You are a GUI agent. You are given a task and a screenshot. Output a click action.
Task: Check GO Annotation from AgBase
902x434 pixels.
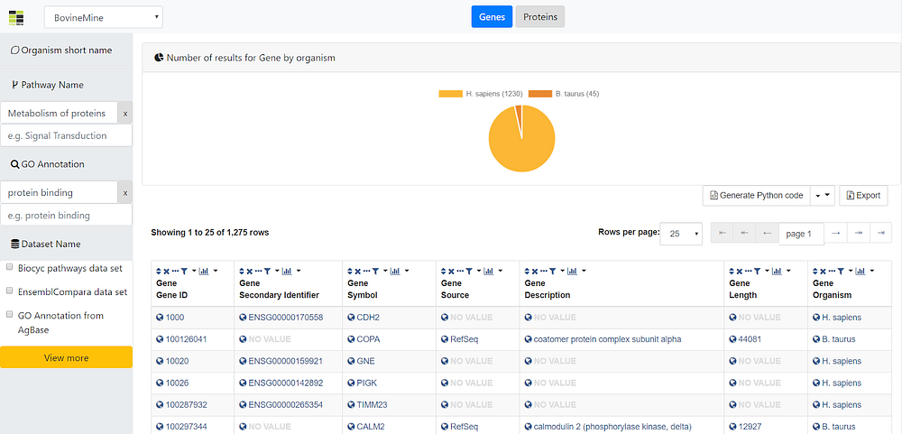[10, 315]
